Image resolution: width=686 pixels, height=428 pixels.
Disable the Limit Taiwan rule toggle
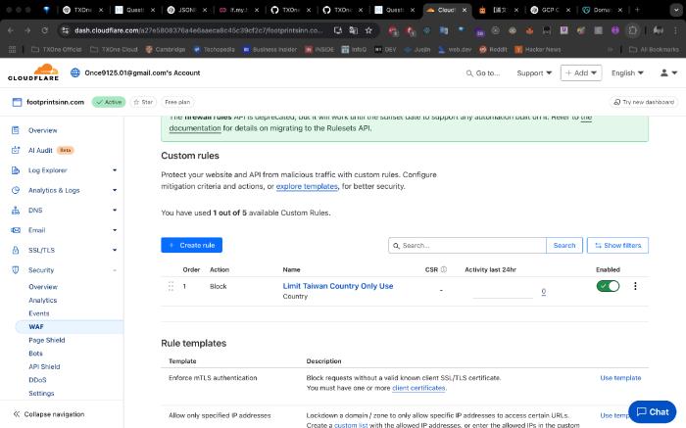(x=608, y=286)
